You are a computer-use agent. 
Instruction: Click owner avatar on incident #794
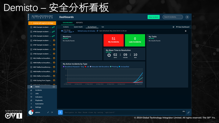coord(54,40)
